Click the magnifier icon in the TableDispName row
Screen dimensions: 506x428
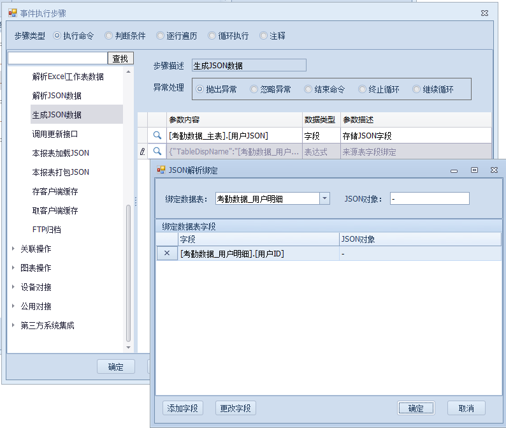[157, 152]
